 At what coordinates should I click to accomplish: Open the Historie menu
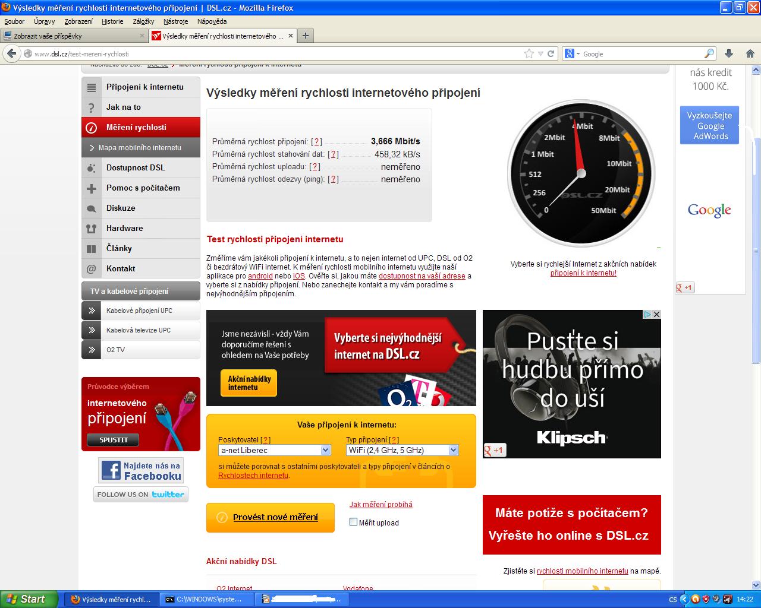112,21
